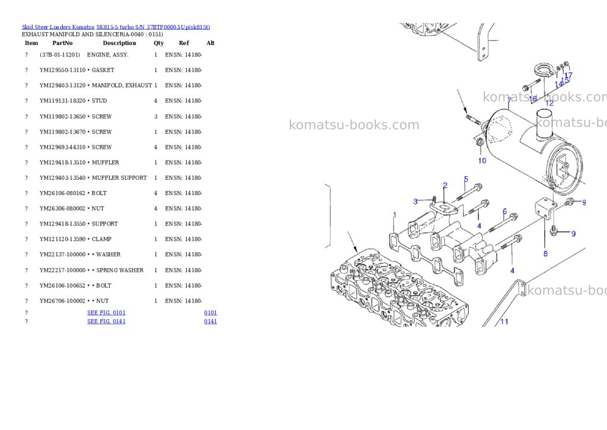Viewport: 607px width, 430px height.
Task: Select part number YM129693-44310
Action: pos(62,147)
